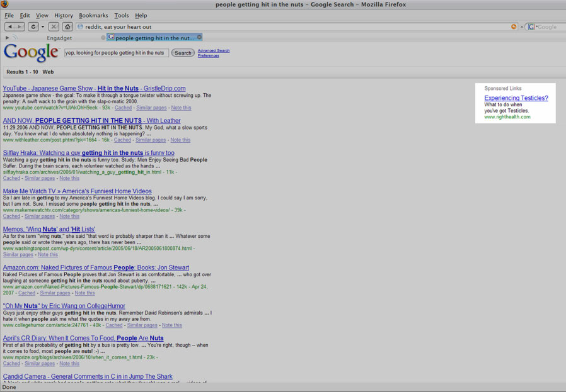Click the Google logo on the page
Screen dimensions: 566x392
(x=31, y=53)
